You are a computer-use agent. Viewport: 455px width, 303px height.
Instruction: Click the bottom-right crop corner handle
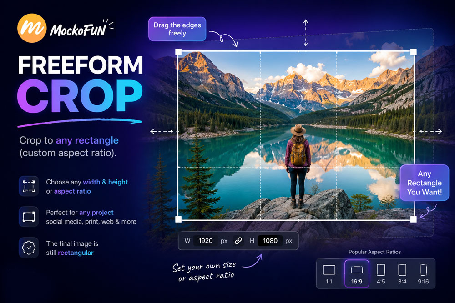[x=414, y=219]
